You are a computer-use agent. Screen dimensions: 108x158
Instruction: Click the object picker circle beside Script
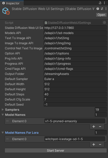(104, 22)
